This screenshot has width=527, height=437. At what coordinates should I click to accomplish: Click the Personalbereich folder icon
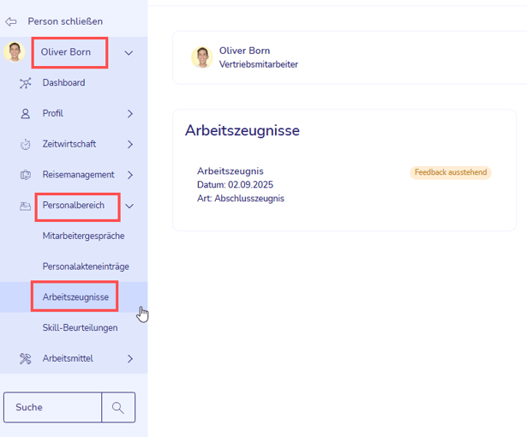(26, 206)
